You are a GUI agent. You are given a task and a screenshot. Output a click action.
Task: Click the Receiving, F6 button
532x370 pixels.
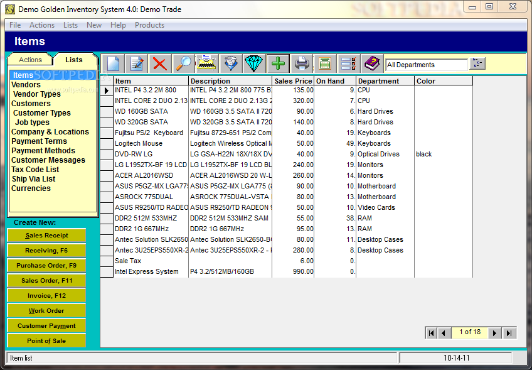(x=46, y=251)
